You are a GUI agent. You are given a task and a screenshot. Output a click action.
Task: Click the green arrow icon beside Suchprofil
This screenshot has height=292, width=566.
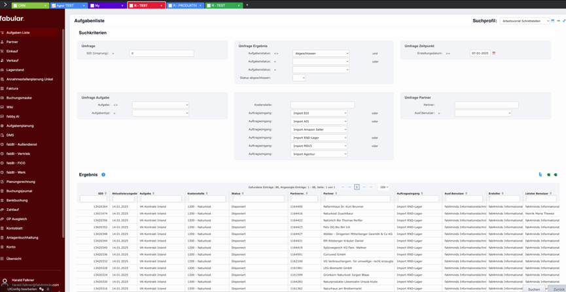click(x=558, y=21)
